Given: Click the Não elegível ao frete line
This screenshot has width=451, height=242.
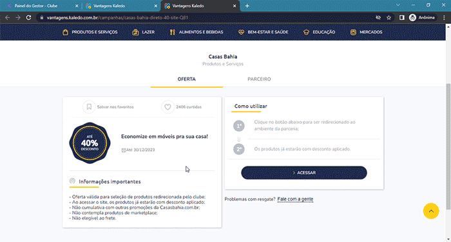Looking at the screenshot, I should click(93, 218).
